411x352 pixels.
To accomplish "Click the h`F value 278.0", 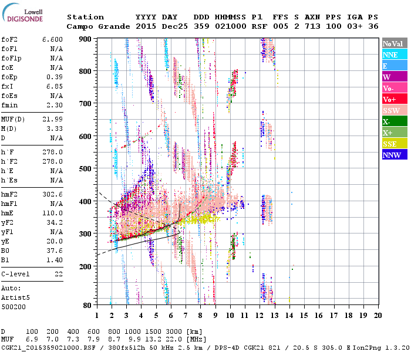I will click(x=52, y=152).
